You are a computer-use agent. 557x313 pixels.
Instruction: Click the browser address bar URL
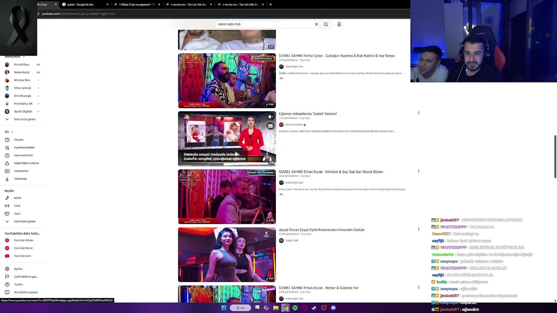[78, 13]
